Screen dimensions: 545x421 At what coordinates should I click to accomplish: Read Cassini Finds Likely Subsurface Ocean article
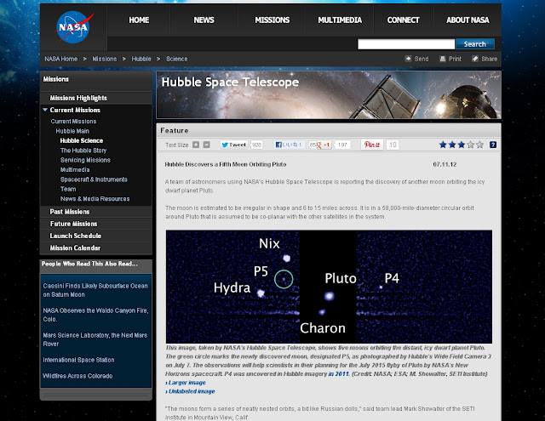tap(95, 290)
